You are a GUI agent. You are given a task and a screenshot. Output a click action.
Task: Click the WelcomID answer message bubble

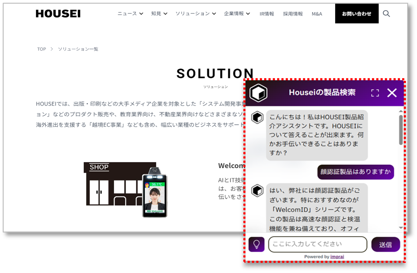tap(317, 208)
